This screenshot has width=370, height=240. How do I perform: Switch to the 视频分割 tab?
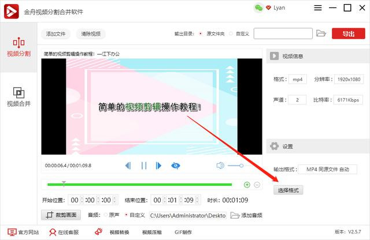tap(18, 47)
